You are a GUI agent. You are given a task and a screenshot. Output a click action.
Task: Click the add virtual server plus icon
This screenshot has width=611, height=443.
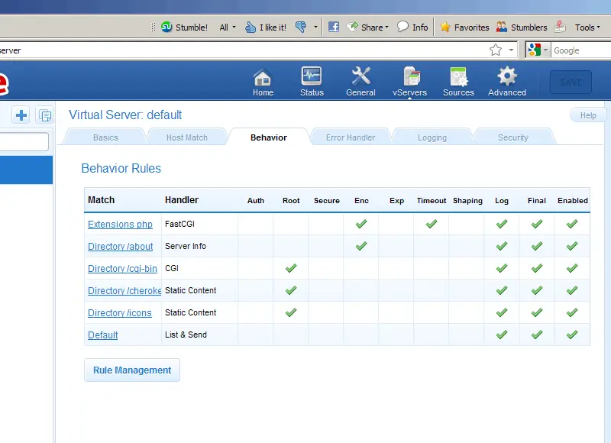pos(21,115)
